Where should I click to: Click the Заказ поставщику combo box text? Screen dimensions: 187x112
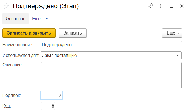[107, 56]
